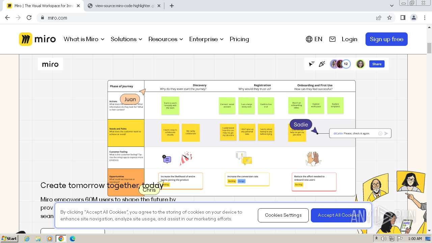Click the Needs and Pains row label
The height and width of the screenshot is (243, 432).
[x=126, y=133]
